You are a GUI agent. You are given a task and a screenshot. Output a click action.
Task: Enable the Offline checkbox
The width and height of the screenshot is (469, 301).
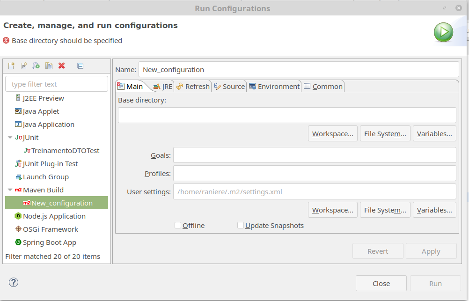pyautogui.click(x=178, y=225)
